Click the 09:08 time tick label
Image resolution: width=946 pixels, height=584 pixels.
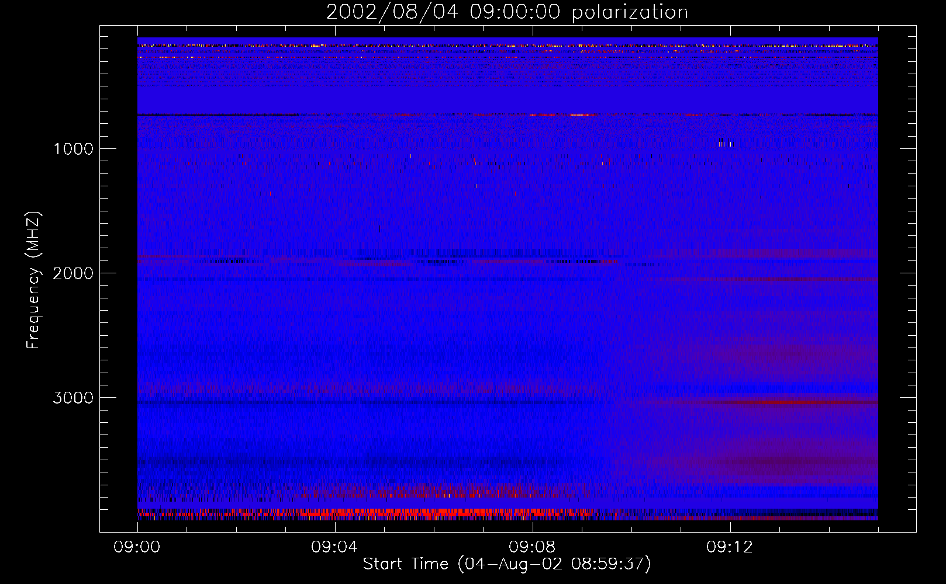click(x=532, y=547)
